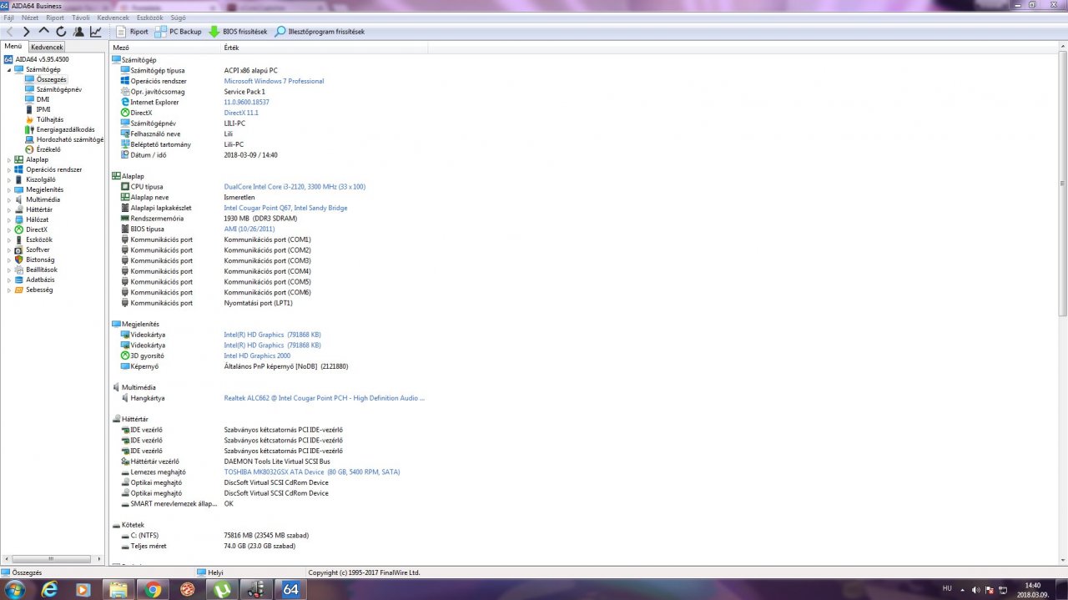The width and height of the screenshot is (1068, 600).
Task: Expand the DirectX tree node
Action: (9, 229)
